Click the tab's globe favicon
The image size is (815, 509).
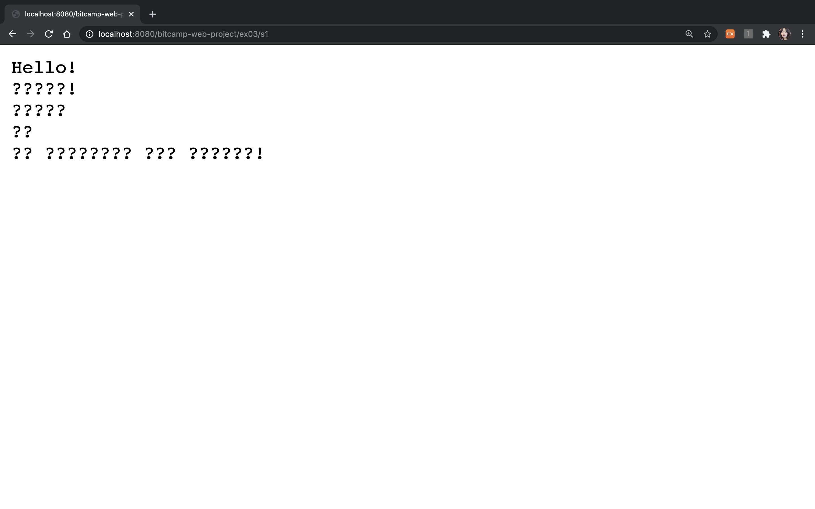pos(16,14)
